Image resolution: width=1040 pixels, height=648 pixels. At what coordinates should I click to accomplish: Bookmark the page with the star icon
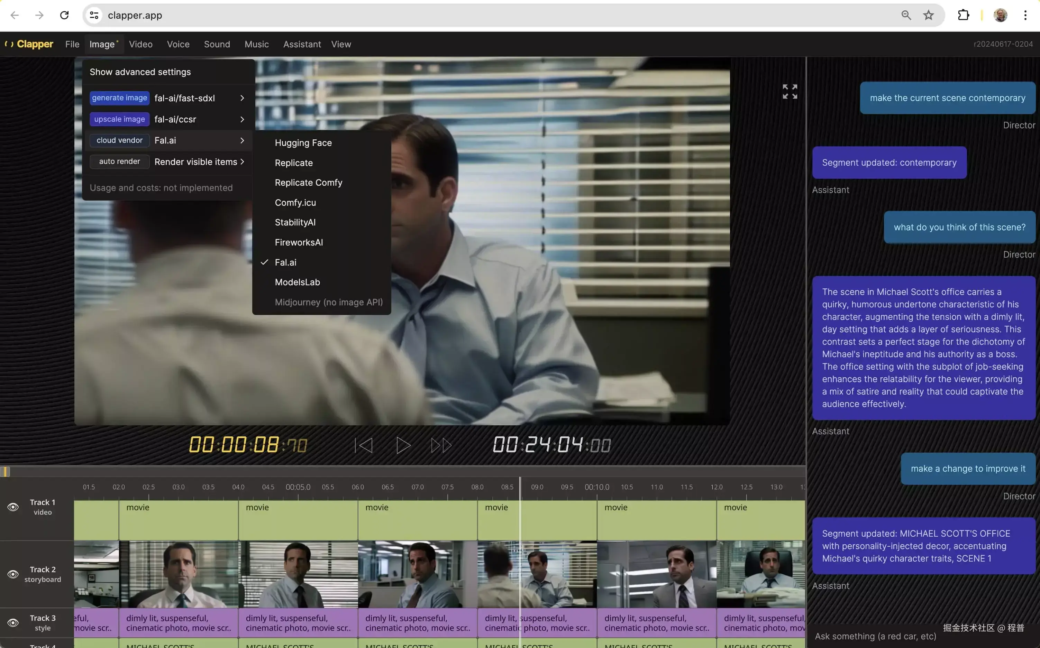click(928, 16)
